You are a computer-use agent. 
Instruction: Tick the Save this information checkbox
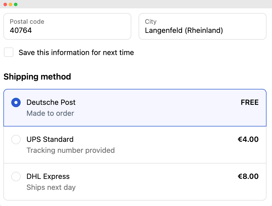click(9, 52)
